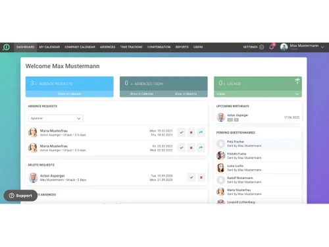Click Anton Asperger name under Upcoming Birthdays

click(238, 115)
